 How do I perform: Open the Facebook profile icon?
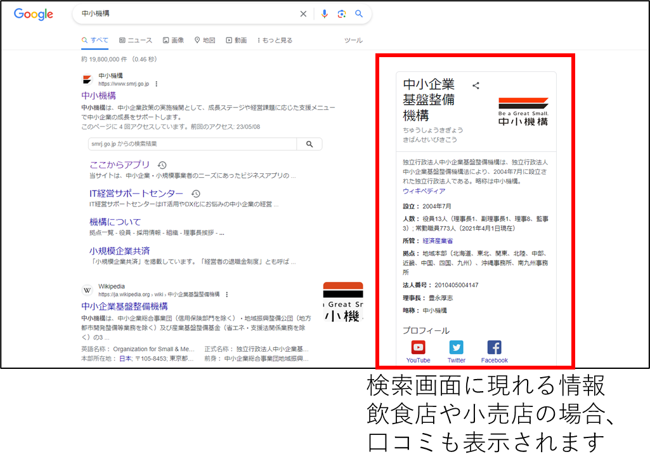[x=494, y=347]
